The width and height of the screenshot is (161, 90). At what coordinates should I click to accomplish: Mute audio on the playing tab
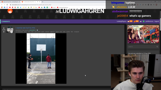click(38, 2)
